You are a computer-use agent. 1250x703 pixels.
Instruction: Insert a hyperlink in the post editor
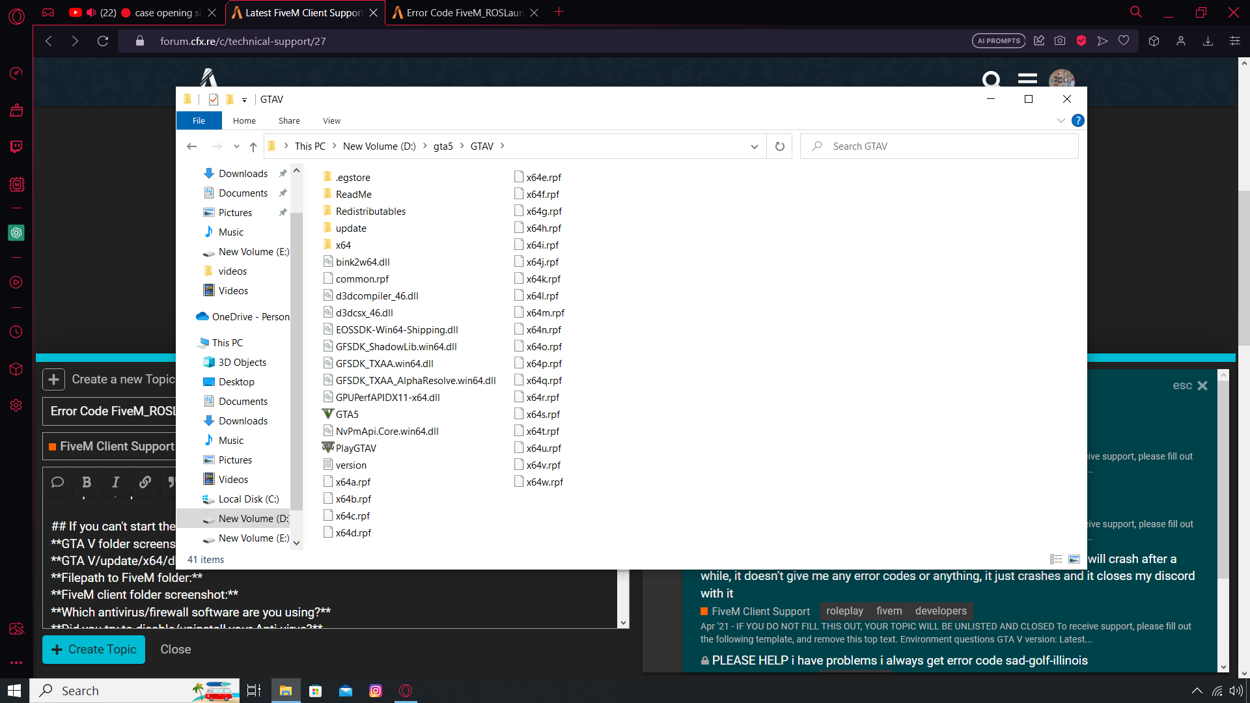(145, 482)
